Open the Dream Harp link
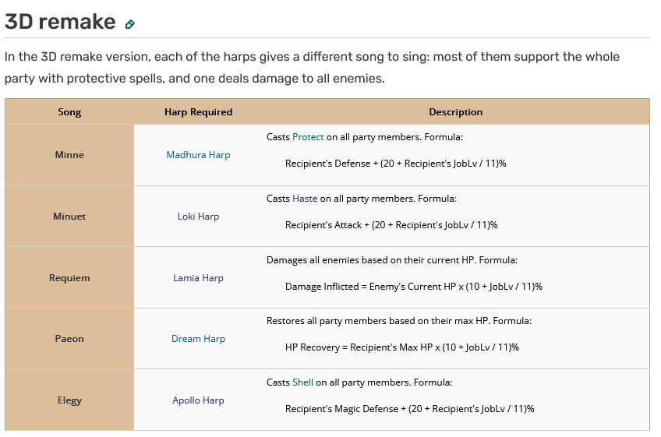Image resolution: width=661 pixels, height=437 pixels. pos(198,339)
